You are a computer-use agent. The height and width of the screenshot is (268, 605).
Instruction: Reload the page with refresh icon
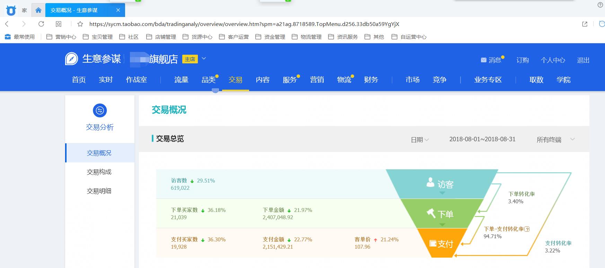[x=41, y=24]
